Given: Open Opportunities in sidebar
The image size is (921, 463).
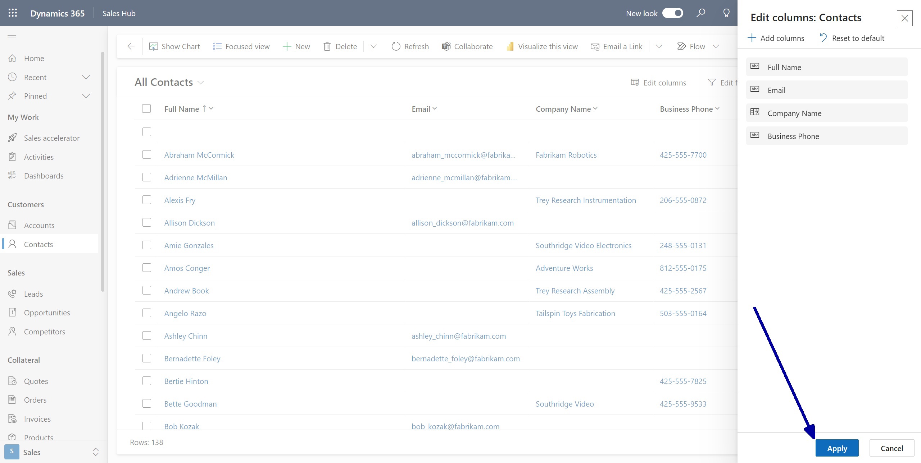Looking at the screenshot, I should point(49,312).
